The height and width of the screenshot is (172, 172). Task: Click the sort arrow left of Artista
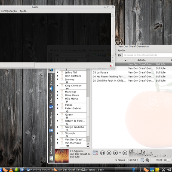point(126,60)
